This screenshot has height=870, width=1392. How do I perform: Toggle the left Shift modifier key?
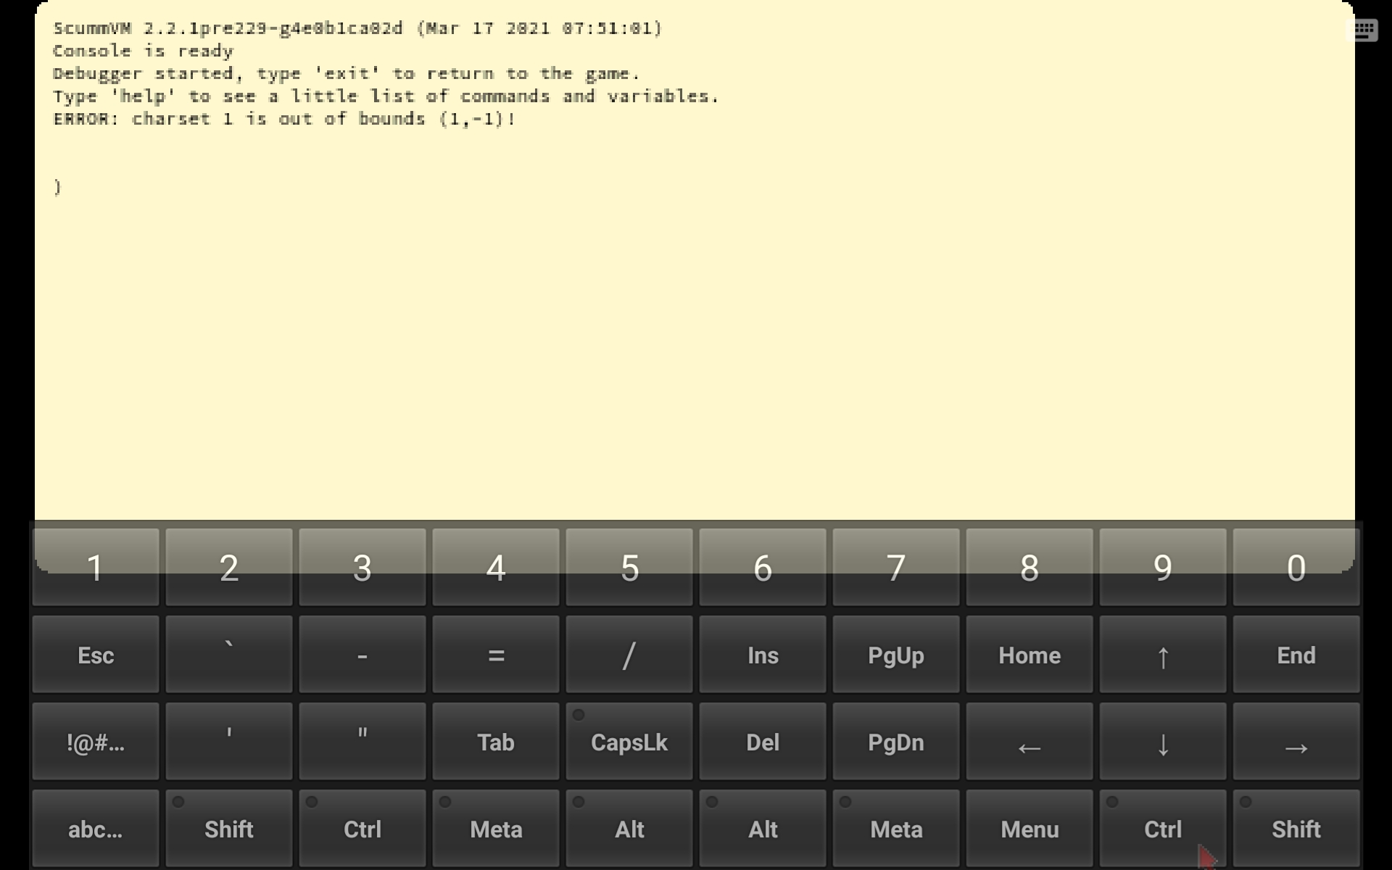(x=229, y=828)
